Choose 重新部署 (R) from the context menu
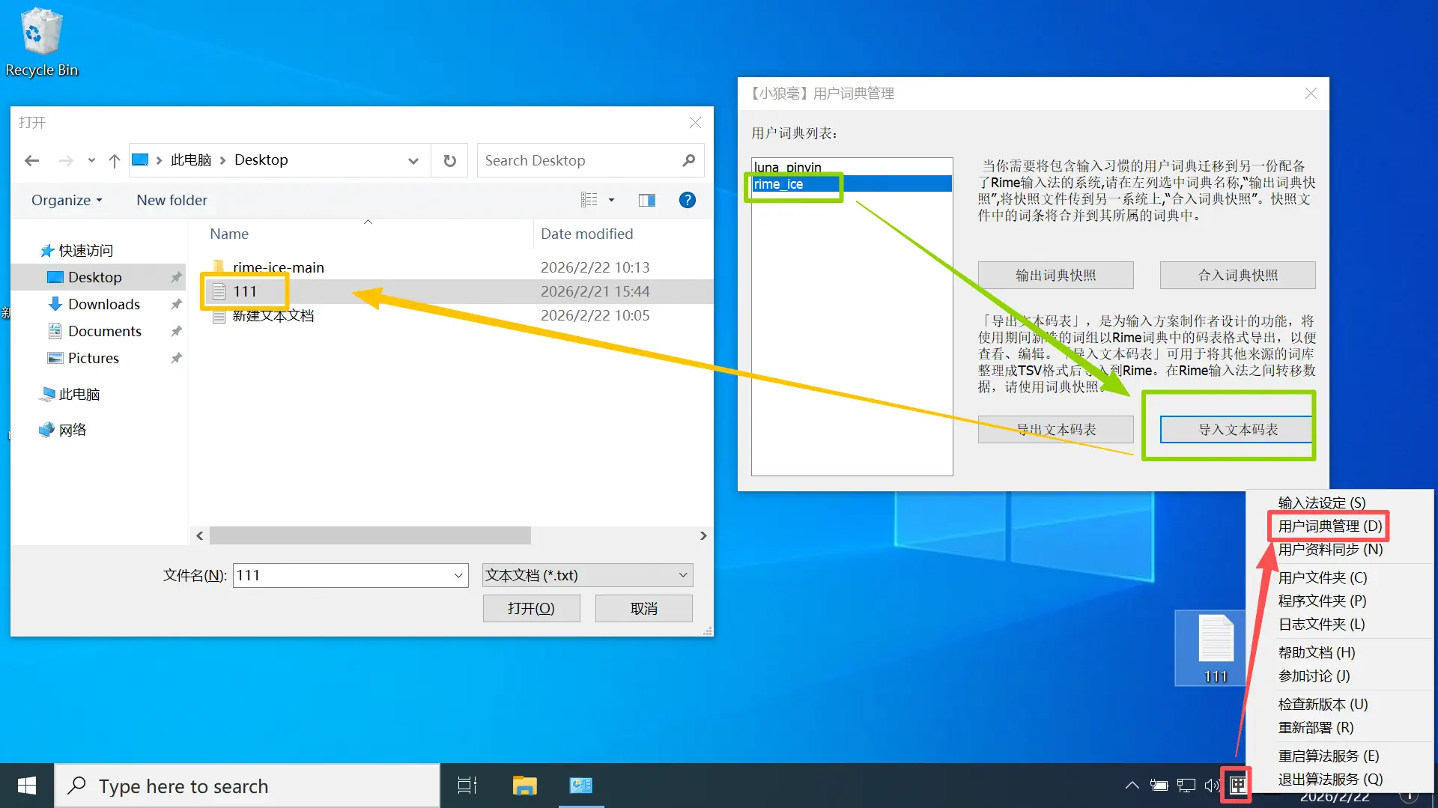Viewport: 1438px width, 808px height. click(1315, 727)
